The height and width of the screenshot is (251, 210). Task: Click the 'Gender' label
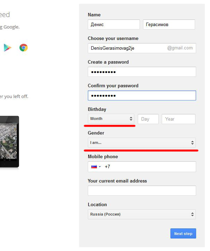tap(96, 133)
